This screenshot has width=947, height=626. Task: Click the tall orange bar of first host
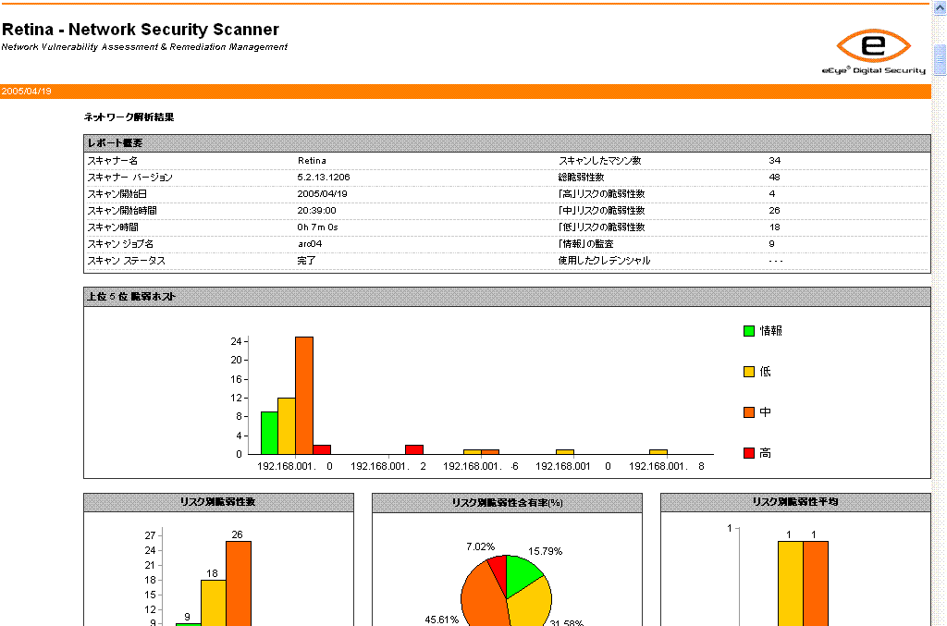(x=304, y=396)
